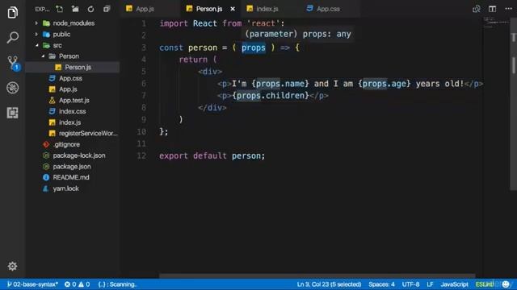Screen dimensions: 517x290
Task: Close the Person.js tab
Action: pos(233,9)
